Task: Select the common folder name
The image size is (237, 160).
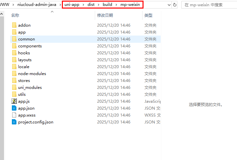Action: (26, 39)
